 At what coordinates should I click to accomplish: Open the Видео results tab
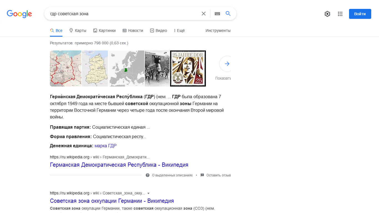[158, 31]
